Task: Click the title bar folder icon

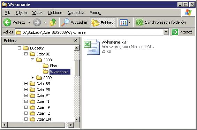Action: coord(5,5)
